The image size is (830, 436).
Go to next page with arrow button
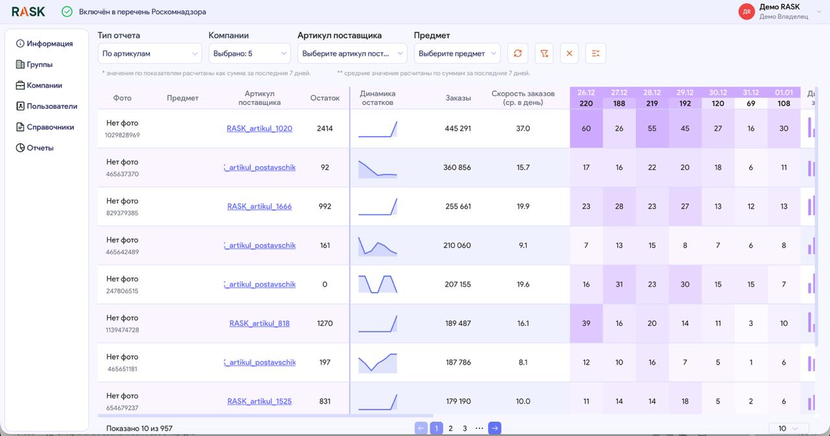pyautogui.click(x=495, y=428)
